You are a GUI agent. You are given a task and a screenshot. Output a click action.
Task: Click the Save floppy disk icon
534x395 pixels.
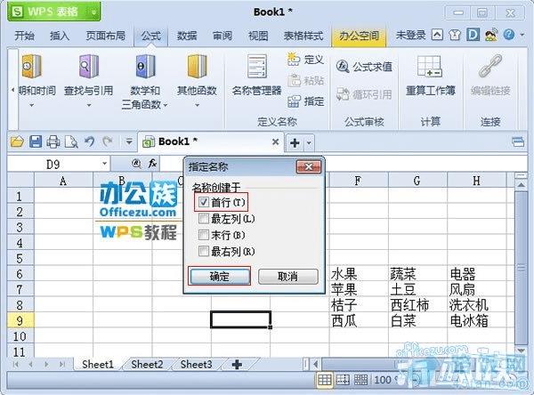point(36,141)
